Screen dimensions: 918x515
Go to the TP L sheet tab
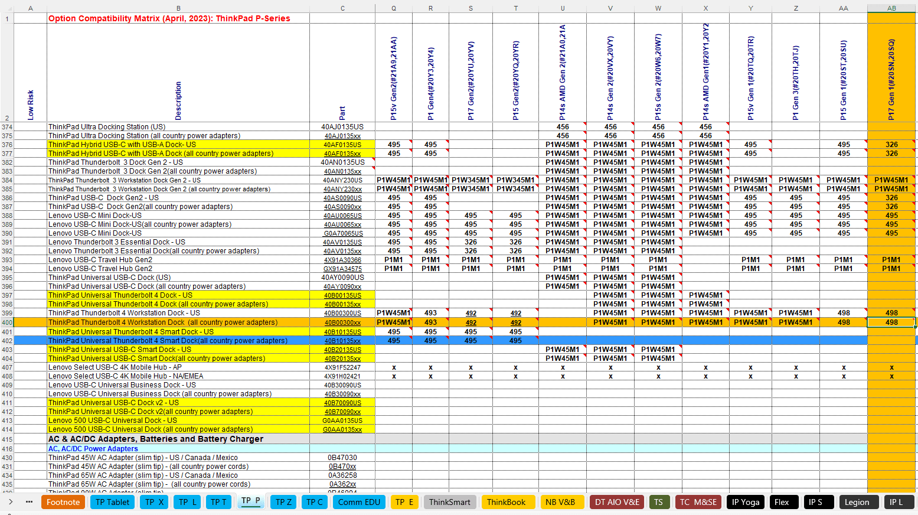(x=188, y=502)
